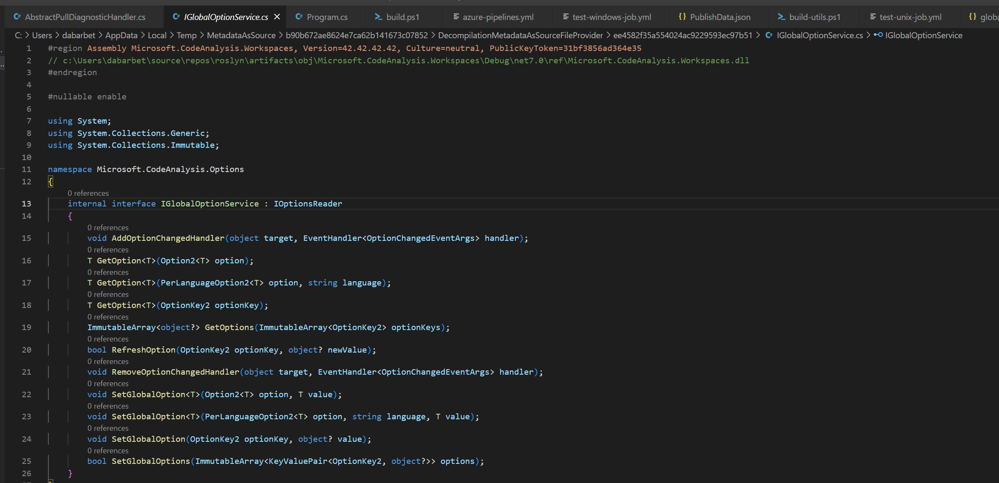Screen dimensions: 999x483
Task: Close the IGlobalOptionService.cs tab
Action: click(277, 17)
